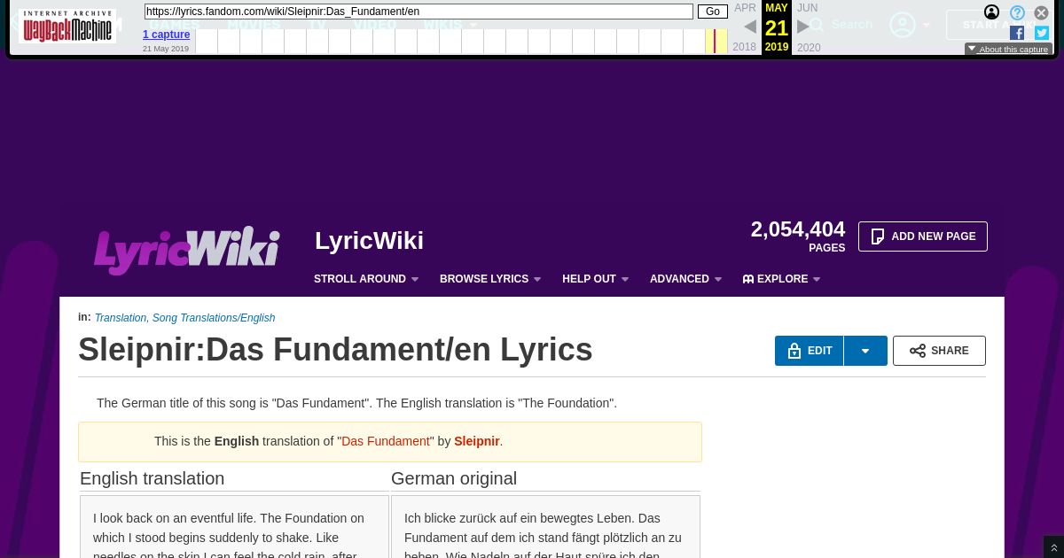Expand the Explore menu

tap(782, 279)
